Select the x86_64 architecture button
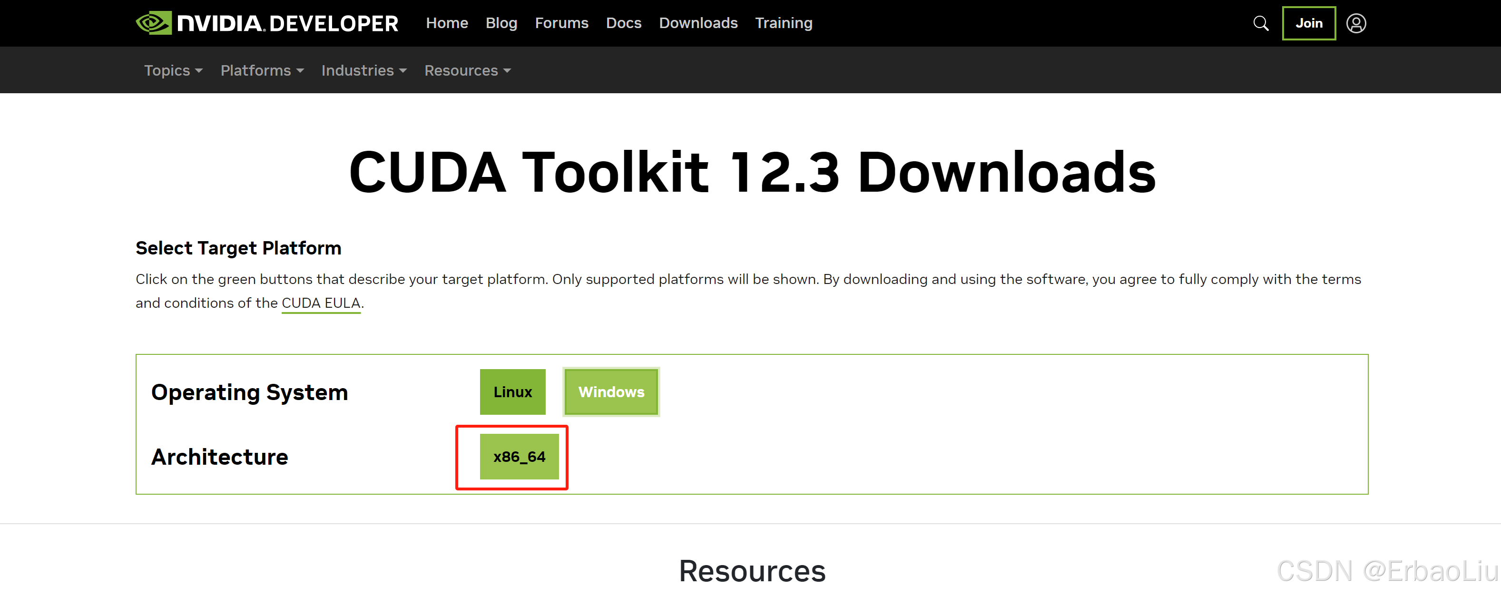 coord(519,457)
